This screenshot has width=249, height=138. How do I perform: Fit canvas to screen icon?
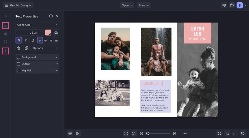[x=126, y=134]
